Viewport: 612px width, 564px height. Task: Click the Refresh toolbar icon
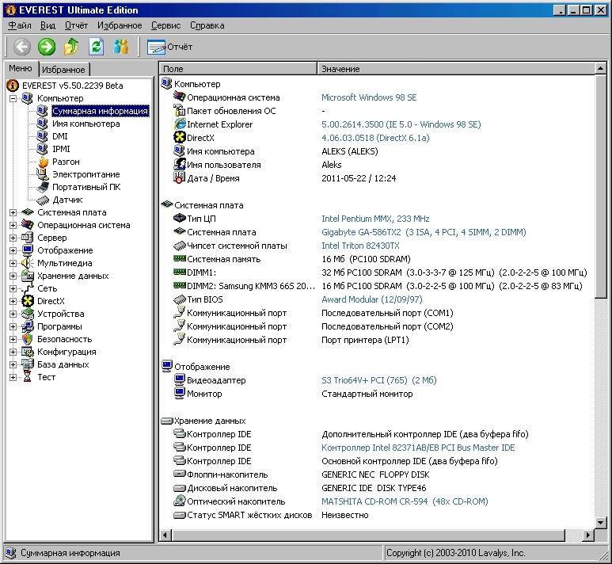96,47
